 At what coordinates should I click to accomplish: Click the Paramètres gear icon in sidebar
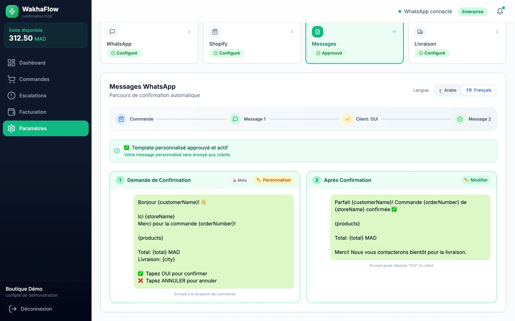tap(12, 128)
